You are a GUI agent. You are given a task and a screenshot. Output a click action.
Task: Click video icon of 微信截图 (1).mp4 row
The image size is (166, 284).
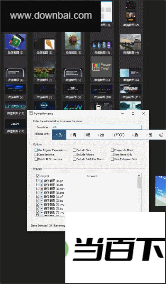pos(42,188)
